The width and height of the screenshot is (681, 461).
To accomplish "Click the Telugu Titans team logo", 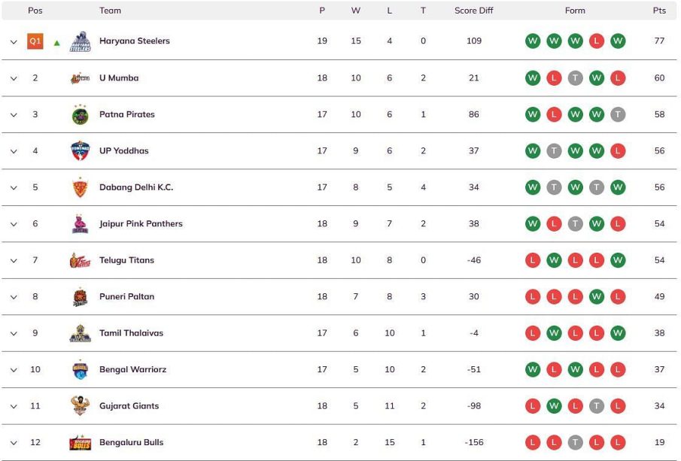I will (81, 260).
